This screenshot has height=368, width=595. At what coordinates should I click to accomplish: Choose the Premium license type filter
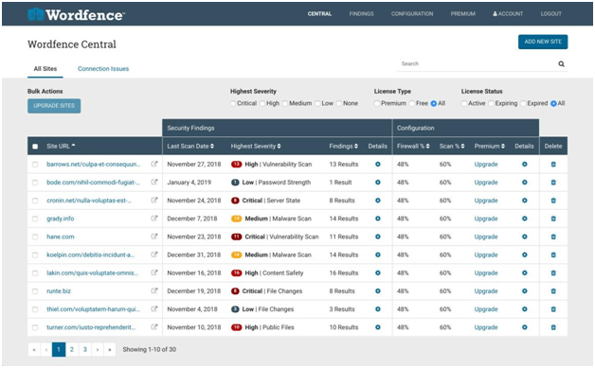point(377,103)
